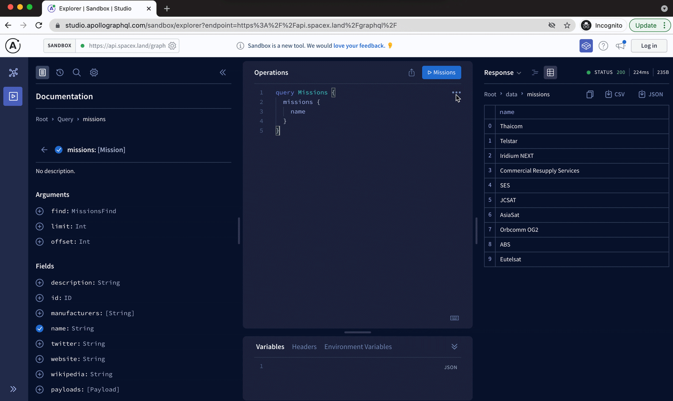Image resolution: width=673 pixels, height=401 pixels.
Task: Open keyboard shortcuts icon in editor
Action: point(455,318)
